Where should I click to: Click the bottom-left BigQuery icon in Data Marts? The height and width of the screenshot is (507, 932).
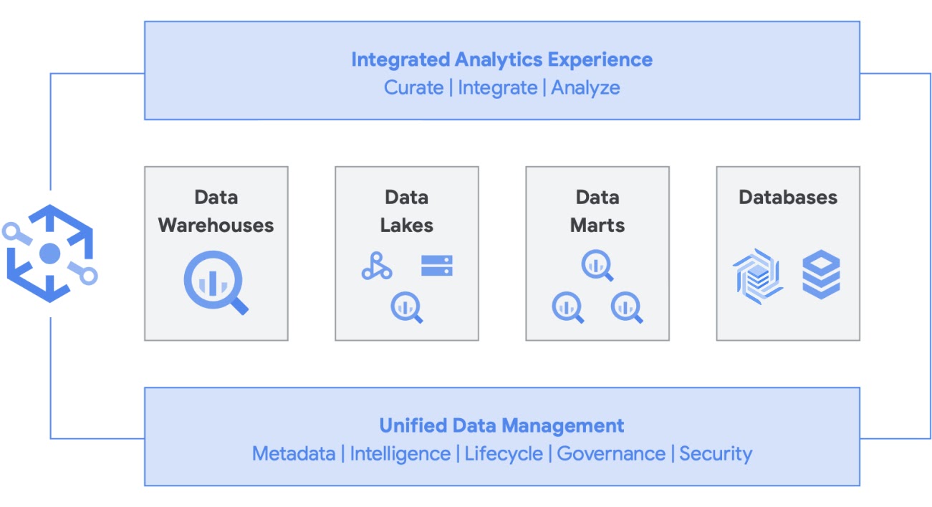[568, 309]
